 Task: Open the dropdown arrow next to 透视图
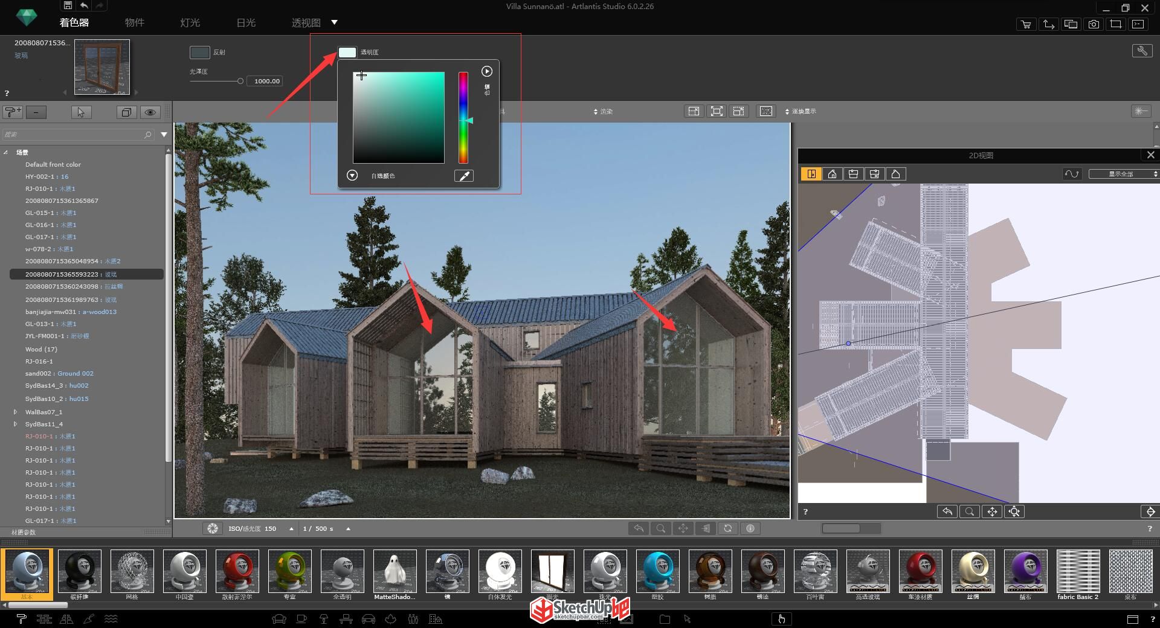pyautogui.click(x=334, y=22)
